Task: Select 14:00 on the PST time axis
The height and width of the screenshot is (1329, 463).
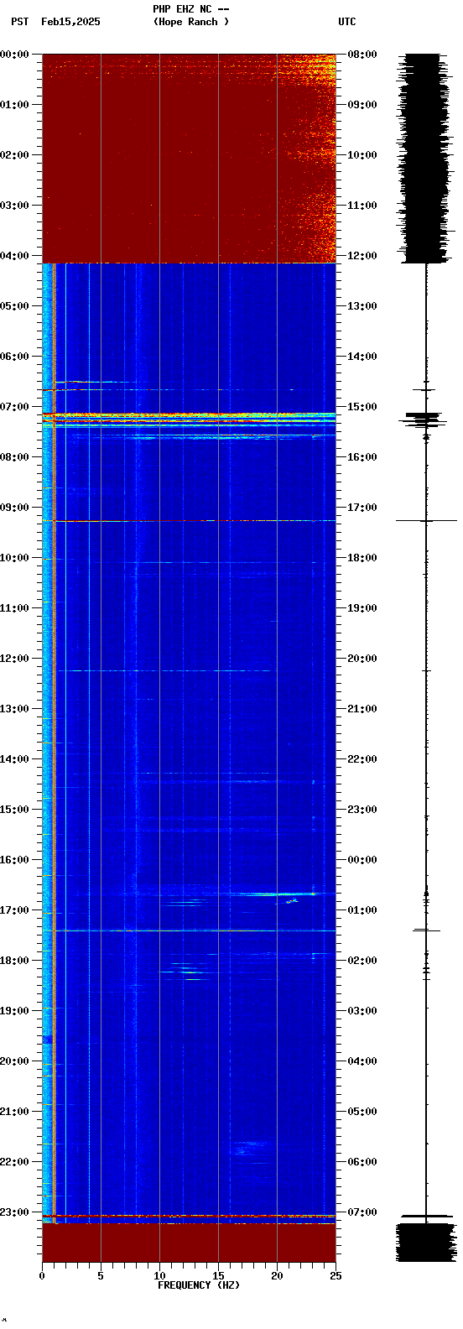Action: tap(14, 758)
